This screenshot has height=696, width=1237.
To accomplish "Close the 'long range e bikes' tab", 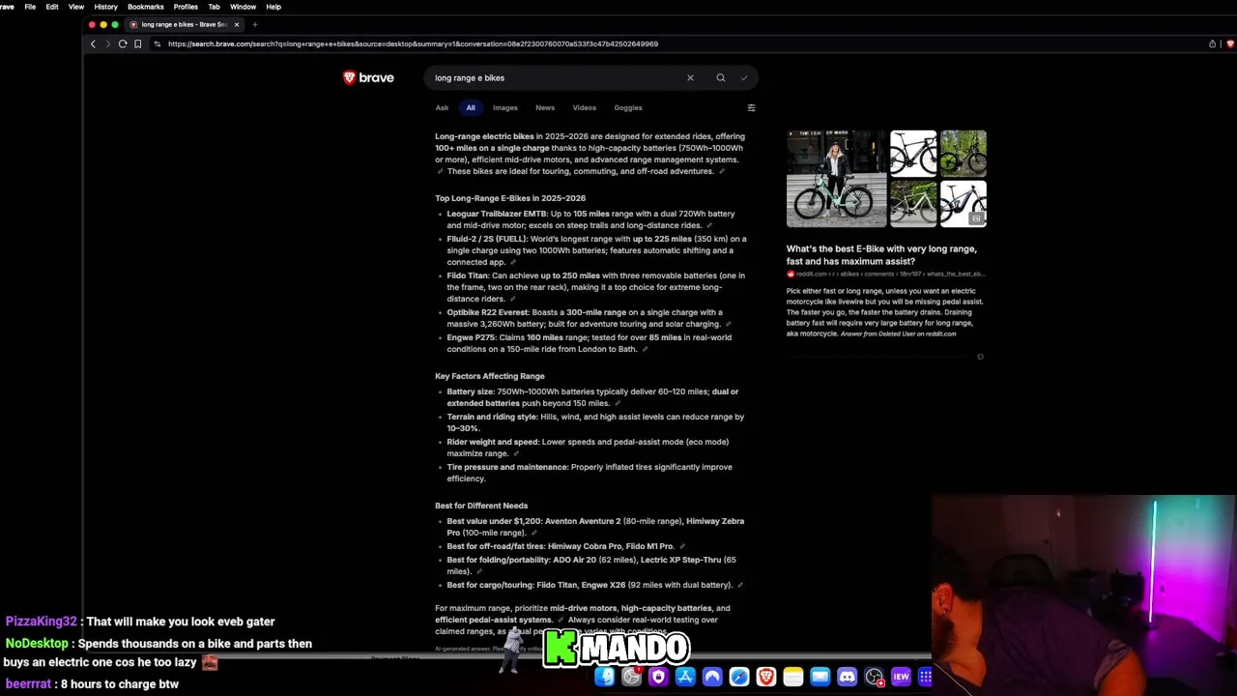I will pyautogui.click(x=236, y=24).
